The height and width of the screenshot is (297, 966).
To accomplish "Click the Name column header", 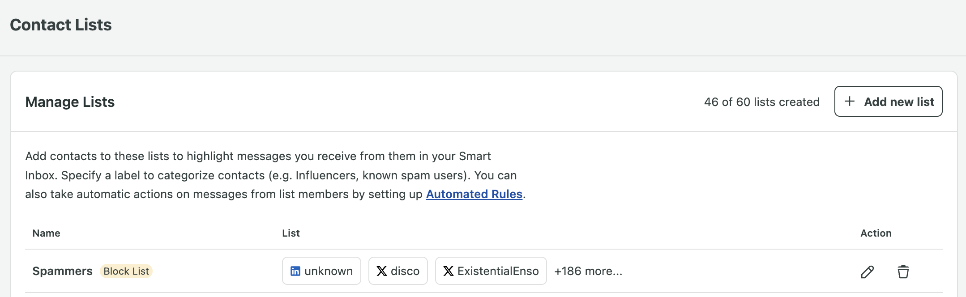I will coord(46,233).
